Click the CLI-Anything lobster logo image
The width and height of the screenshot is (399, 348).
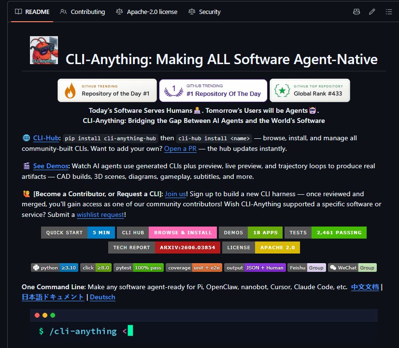44,50
